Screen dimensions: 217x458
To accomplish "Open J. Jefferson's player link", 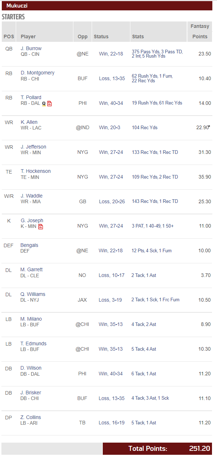I will coord(33,147).
